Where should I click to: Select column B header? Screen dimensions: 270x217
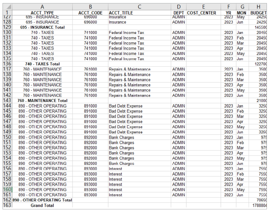click(x=90, y=7)
